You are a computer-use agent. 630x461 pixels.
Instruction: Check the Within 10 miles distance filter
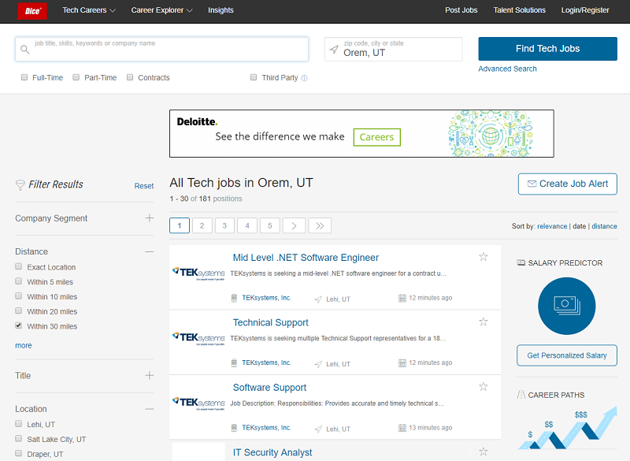click(19, 297)
